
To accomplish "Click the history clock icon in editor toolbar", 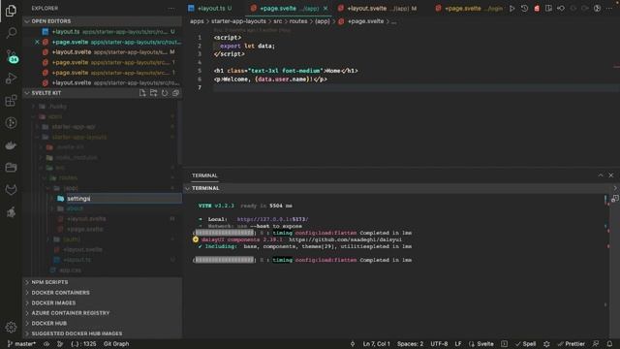I will [x=524, y=9].
